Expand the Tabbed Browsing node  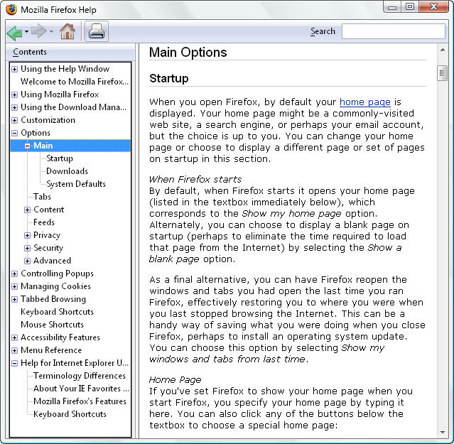14,299
